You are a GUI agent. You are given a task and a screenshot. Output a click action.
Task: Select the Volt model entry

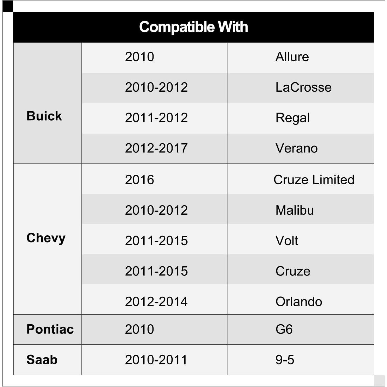tap(287, 241)
